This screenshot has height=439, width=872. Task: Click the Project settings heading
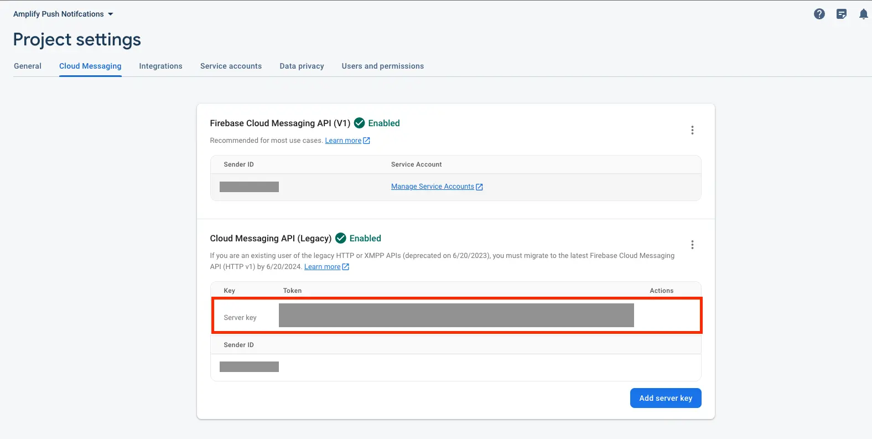pyautogui.click(x=77, y=40)
